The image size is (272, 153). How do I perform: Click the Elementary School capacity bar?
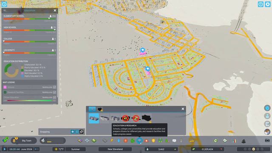30,19
